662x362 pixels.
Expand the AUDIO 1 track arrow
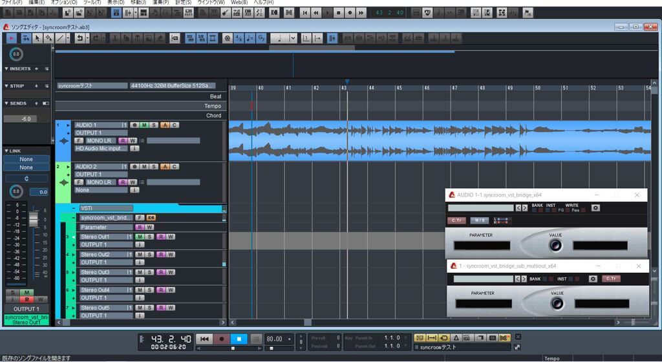[x=68, y=125]
